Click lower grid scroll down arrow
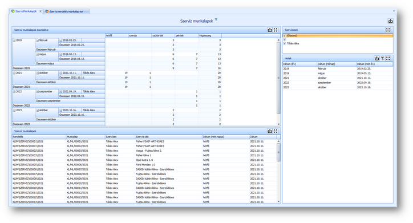Image resolution: width=413 pixels, height=223 pixels. coord(279,201)
